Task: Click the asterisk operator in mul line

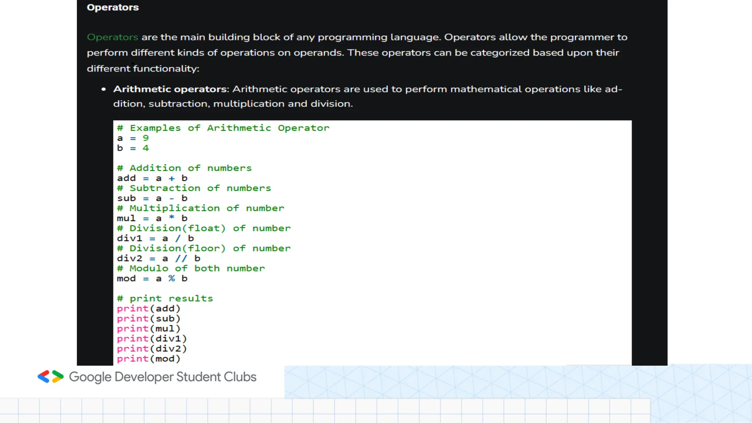Action: coord(171,218)
